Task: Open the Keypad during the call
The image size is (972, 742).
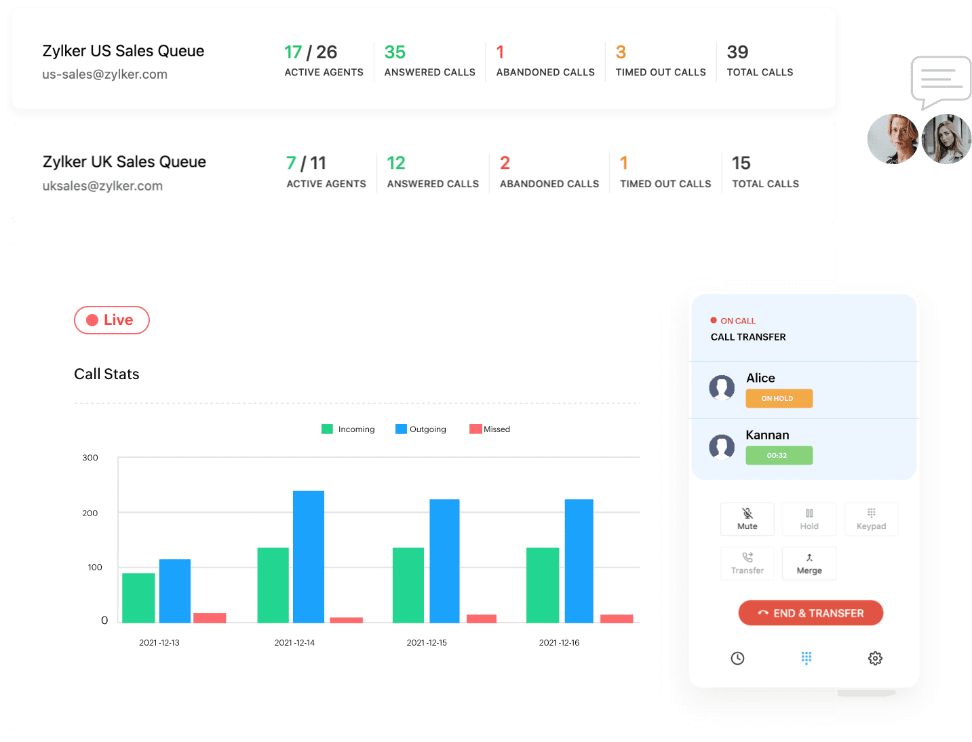Action: pyautogui.click(x=871, y=519)
